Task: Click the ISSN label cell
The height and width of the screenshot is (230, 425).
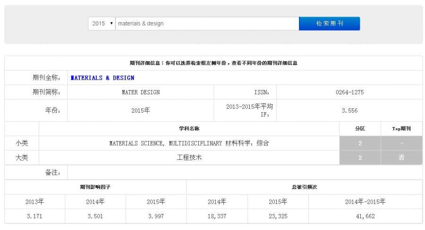Action: (245, 92)
